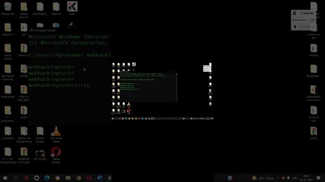The width and height of the screenshot is (325, 182).
Task: Show hidden system tray icons chevron
Action: (278, 178)
